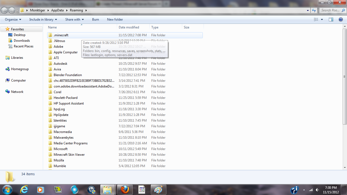Select Libraries in navigation pane
The image size is (347, 195).
coord(17,58)
